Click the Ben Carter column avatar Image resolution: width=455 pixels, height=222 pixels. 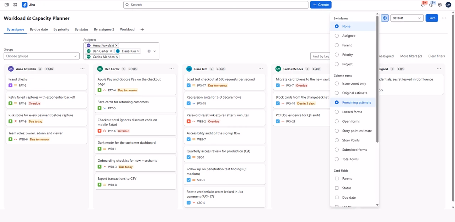[x=100, y=69]
